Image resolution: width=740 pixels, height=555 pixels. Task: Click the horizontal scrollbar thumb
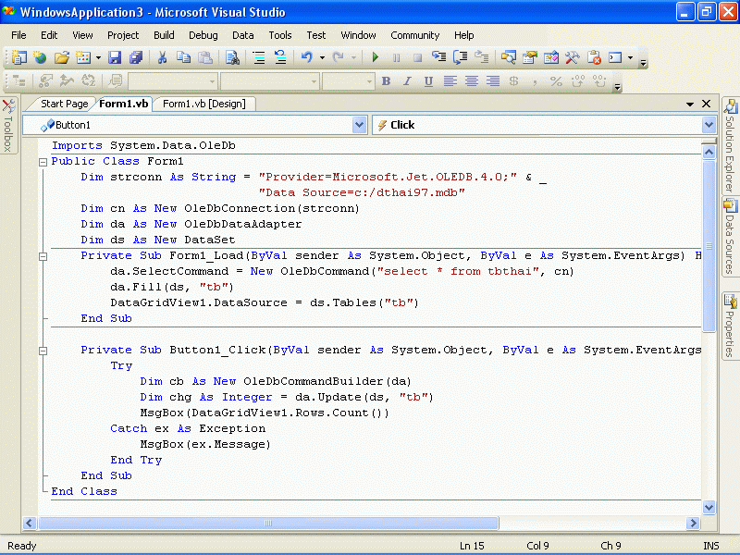(x=268, y=523)
